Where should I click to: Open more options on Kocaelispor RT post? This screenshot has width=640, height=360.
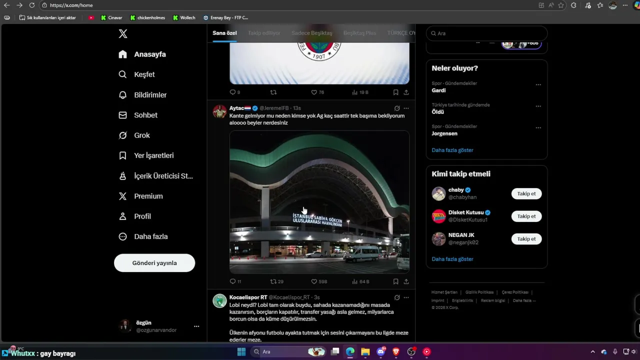pyautogui.click(x=406, y=297)
